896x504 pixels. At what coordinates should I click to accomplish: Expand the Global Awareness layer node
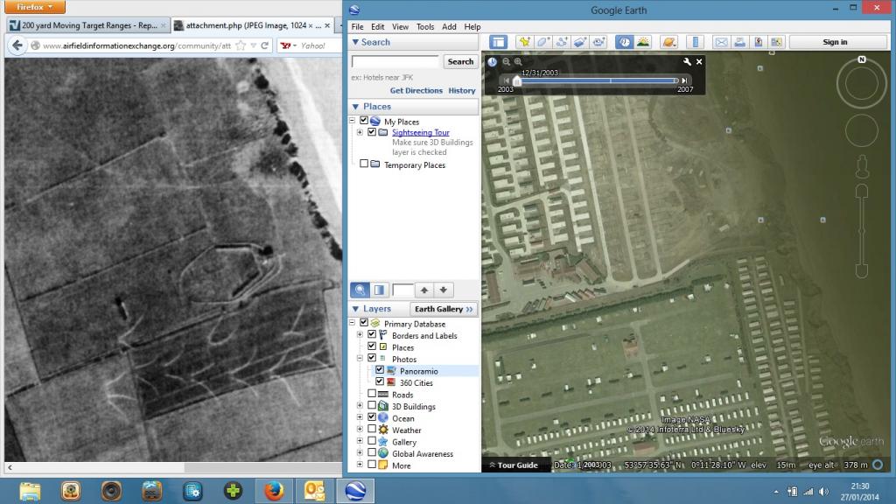click(360, 453)
